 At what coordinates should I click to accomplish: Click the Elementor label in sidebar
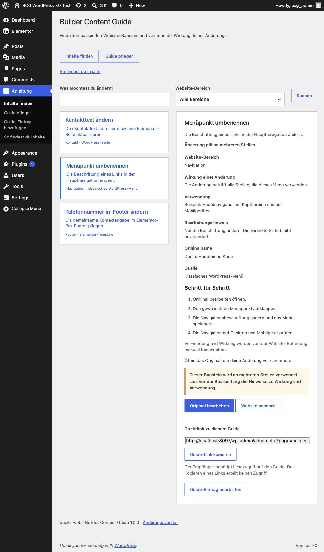22,31
